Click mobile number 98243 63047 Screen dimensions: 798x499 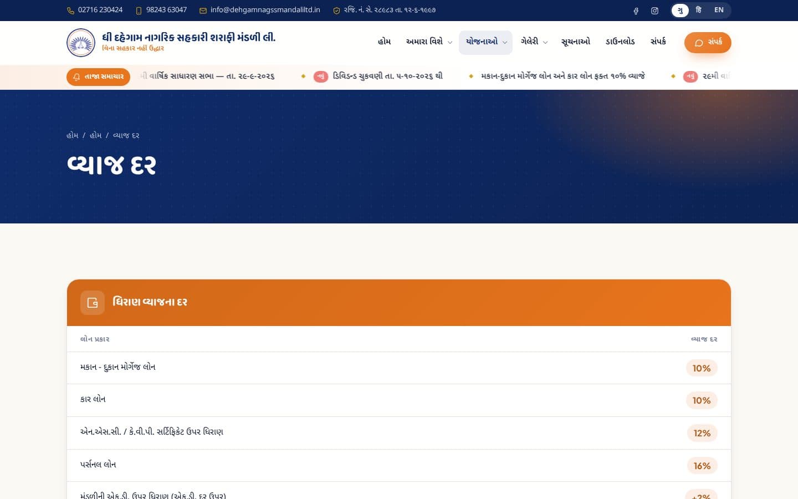166,10
